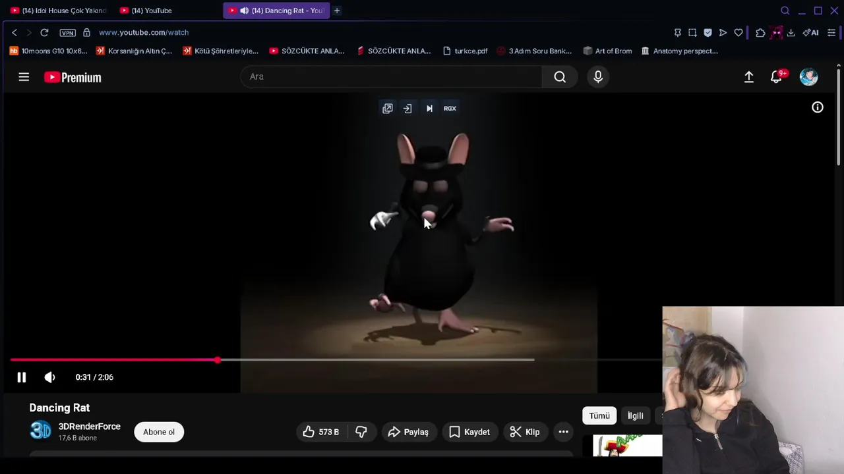Dislike the video
This screenshot has width=844, height=474.
click(361, 432)
